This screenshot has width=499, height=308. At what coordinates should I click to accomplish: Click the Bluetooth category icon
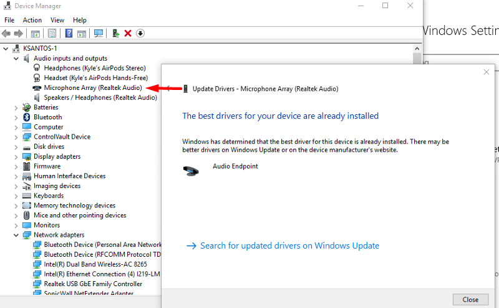tap(27, 117)
